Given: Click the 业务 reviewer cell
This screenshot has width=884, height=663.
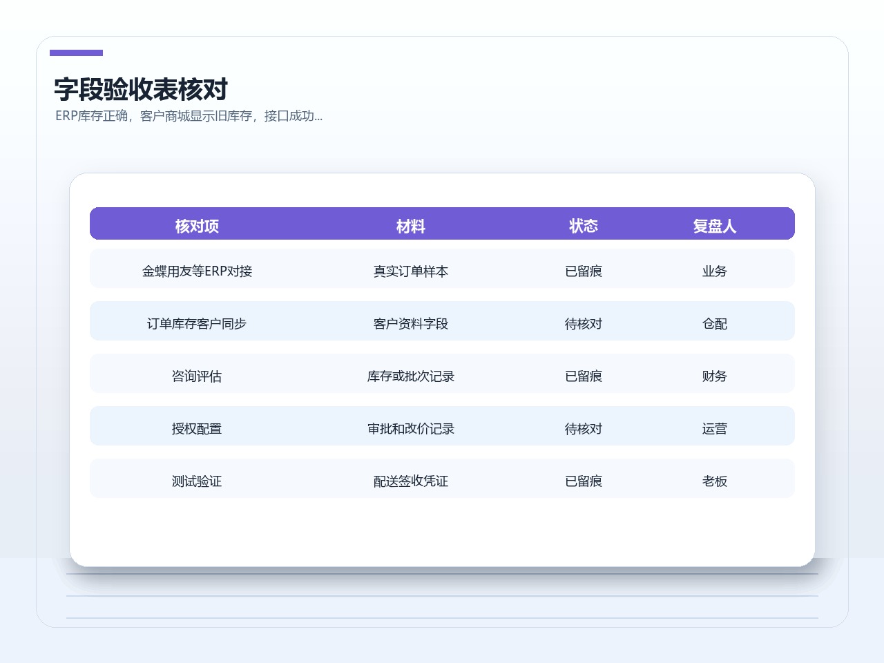Looking at the screenshot, I should 715,271.
